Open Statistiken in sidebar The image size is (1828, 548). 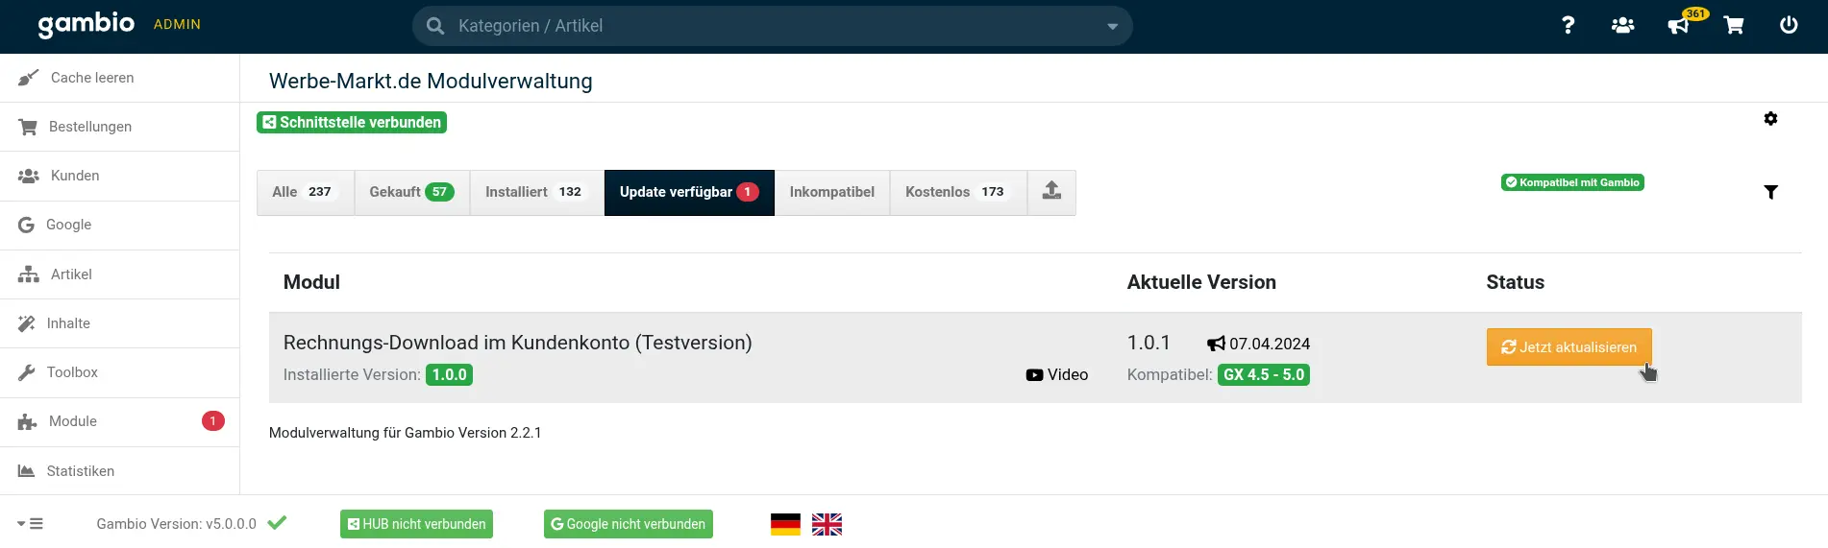coord(119,471)
